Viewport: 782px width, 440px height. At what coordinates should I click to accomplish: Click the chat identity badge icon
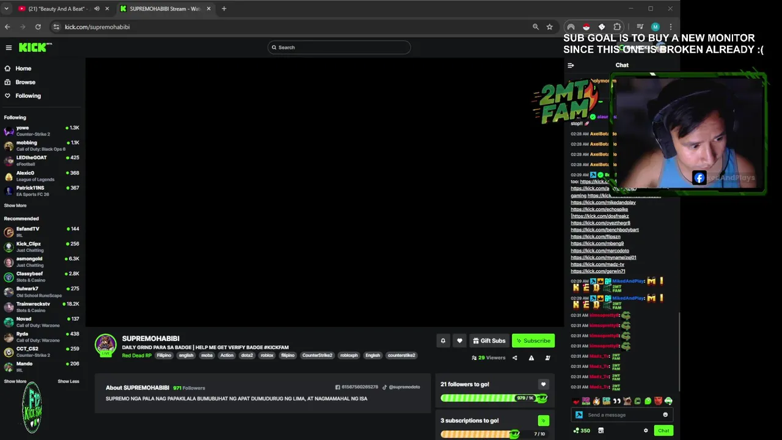(579, 415)
